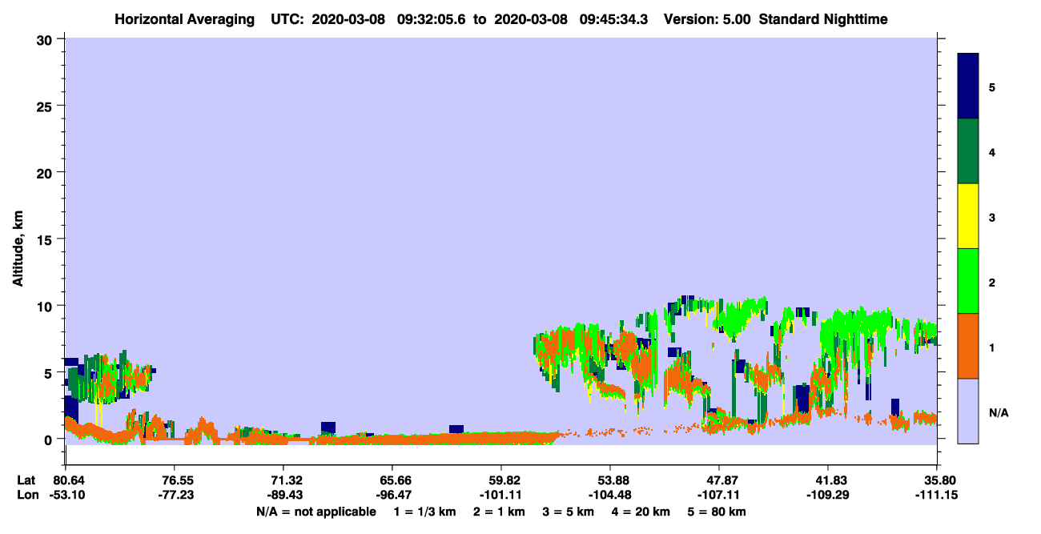This screenshot has width=1041, height=534.
Task: Click longitude value -109.29
Action: 828,495
